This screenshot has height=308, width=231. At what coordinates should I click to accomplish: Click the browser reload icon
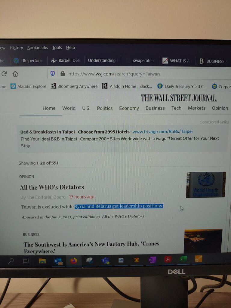point(4,74)
